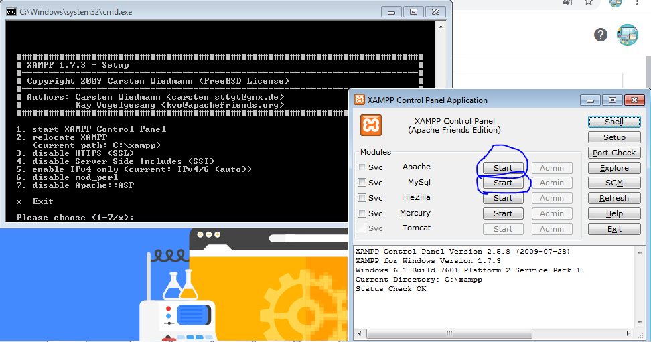Open the Shell button in XAMPP

614,122
